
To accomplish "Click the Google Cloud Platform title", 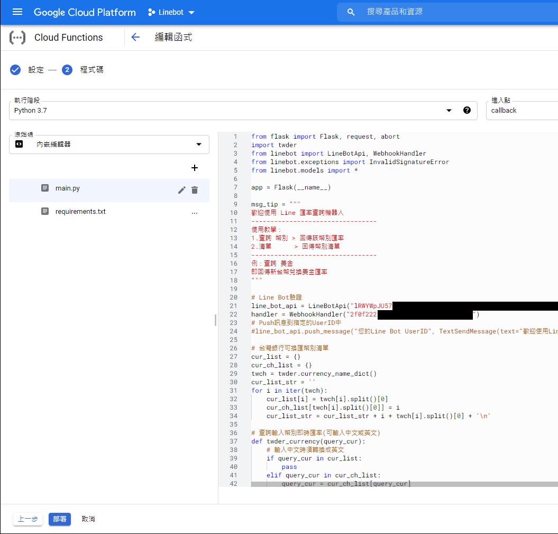I will click(85, 13).
